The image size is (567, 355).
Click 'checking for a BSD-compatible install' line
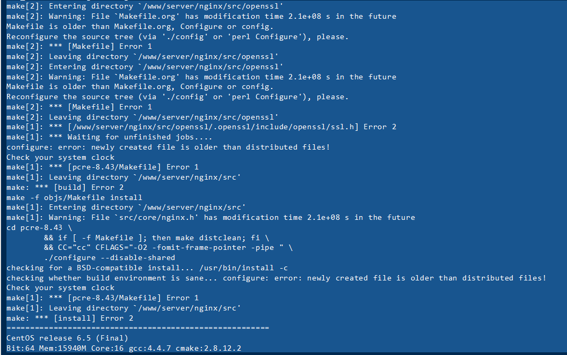coord(147,268)
